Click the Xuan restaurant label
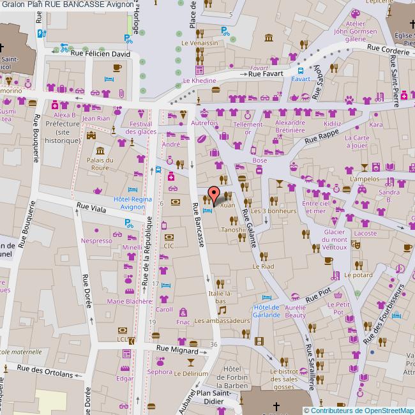Viewport: 415px width, 415px height. click(227, 205)
